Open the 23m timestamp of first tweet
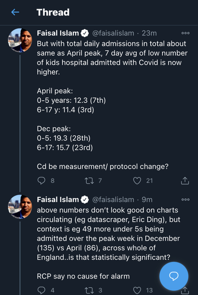Screen dimensions: 198x295 (x=149, y=33)
